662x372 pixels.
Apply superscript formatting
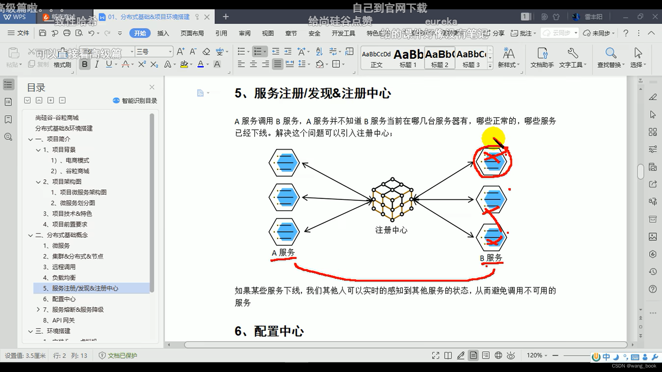pyautogui.click(x=142, y=64)
